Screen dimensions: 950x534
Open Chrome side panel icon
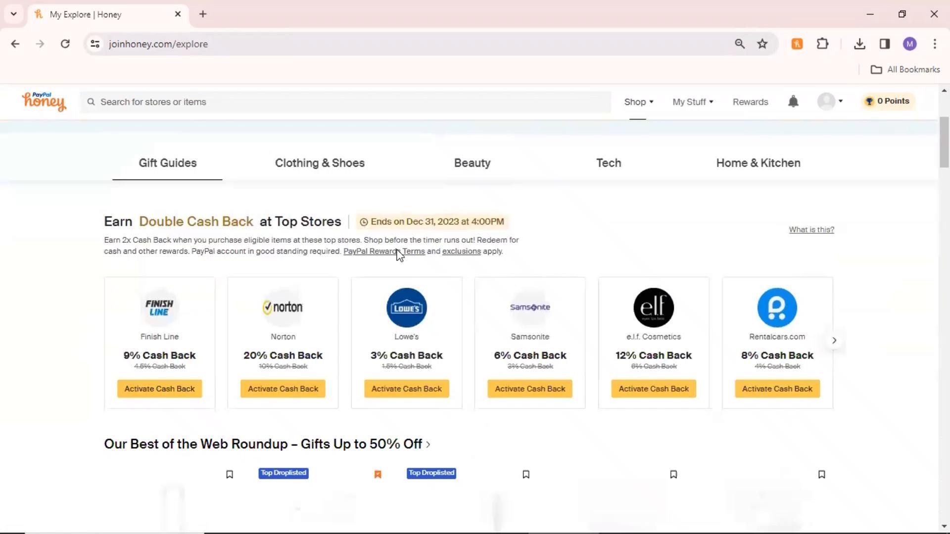[x=885, y=44]
